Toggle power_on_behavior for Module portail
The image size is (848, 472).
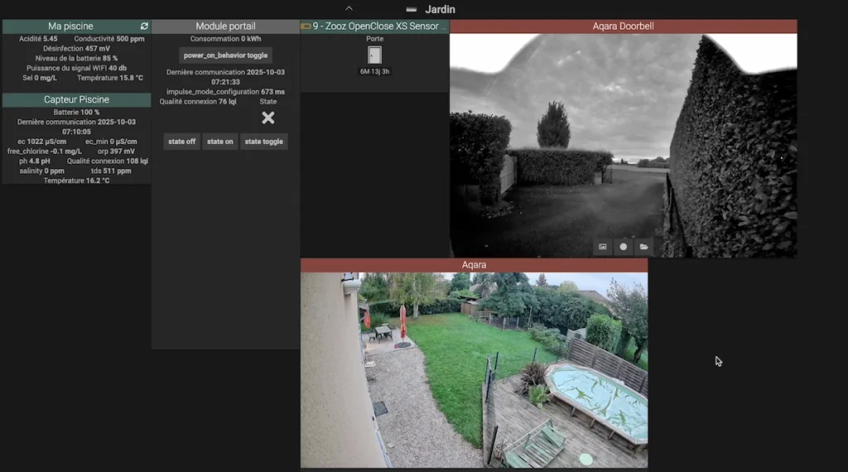pos(225,55)
